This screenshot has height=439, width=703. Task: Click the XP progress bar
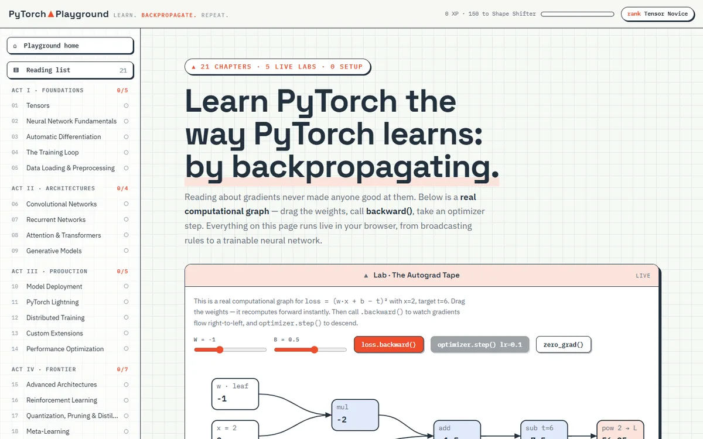[x=576, y=14]
